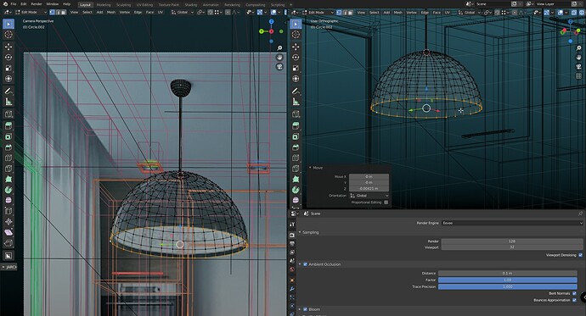586x316 pixels.
Task: Open the Render menu
Action: [x=37, y=4]
